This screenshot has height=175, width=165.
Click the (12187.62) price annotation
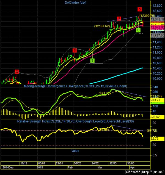(102, 26)
